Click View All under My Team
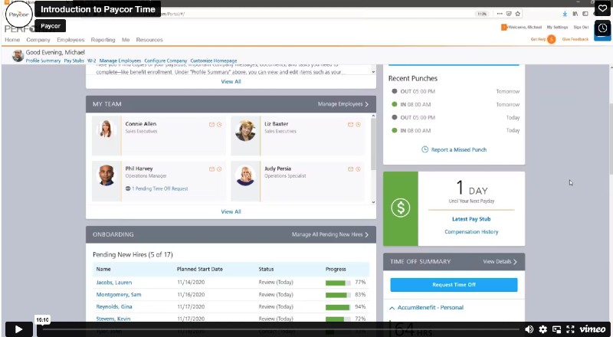The image size is (613, 337). pyautogui.click(x=231, y=211)
